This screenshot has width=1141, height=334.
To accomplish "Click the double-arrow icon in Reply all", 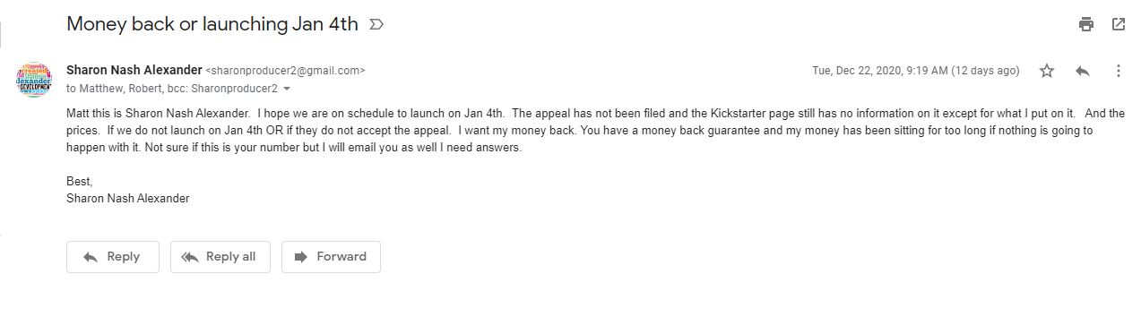I will coord(189,257).
